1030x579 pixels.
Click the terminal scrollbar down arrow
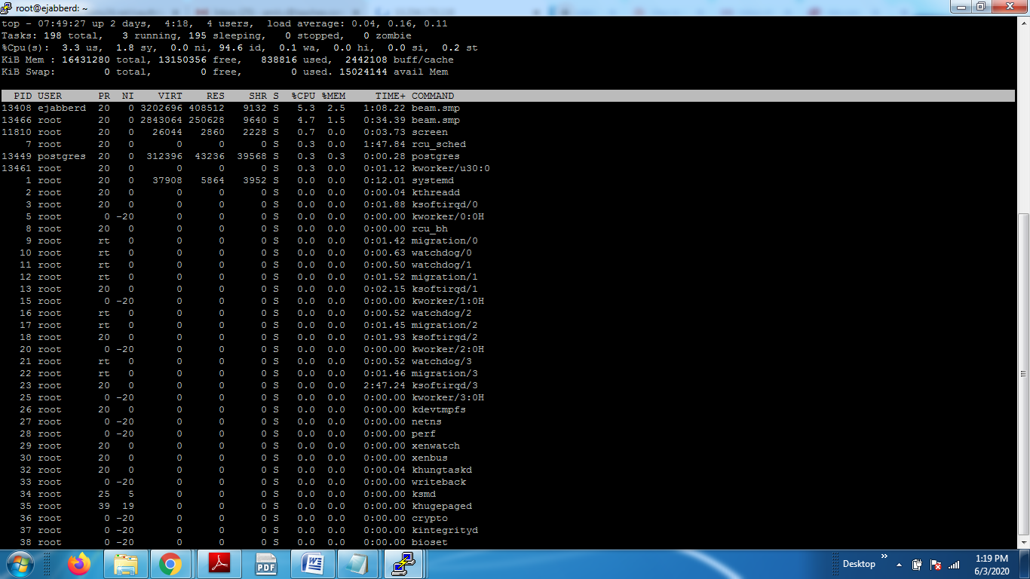click(x=1023, y=543)
